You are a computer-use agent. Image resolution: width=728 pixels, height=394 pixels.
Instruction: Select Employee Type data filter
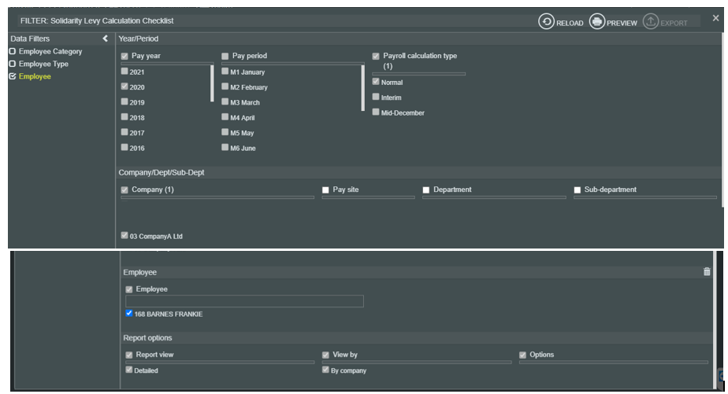coord(13,64)
